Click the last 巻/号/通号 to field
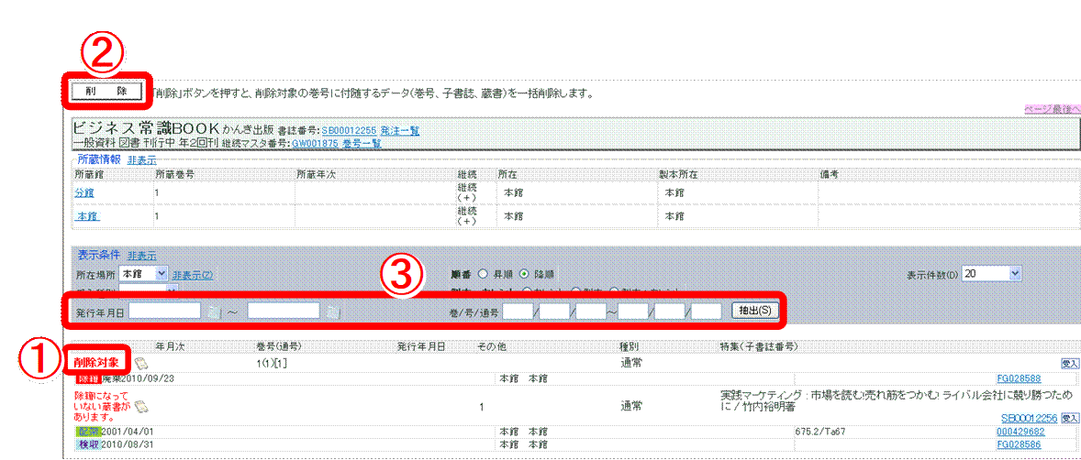Image resolution: width=1081 pixels, height=460 pixels. (706, 312)
